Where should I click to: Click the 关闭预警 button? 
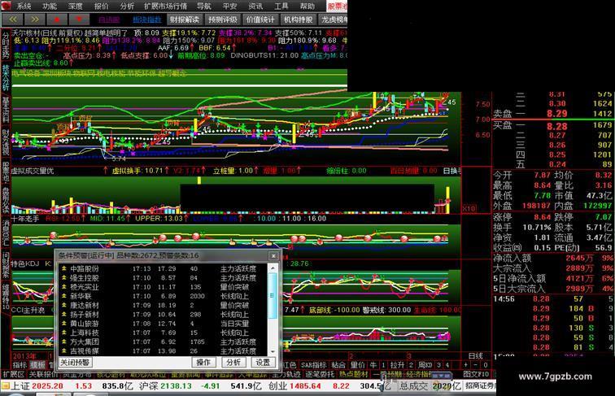(76, 362)
